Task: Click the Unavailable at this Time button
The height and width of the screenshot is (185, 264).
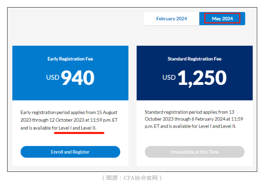Action: tap(194, 152)
